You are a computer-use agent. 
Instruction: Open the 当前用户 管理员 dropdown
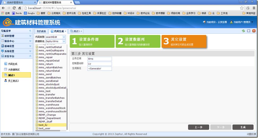252,22
